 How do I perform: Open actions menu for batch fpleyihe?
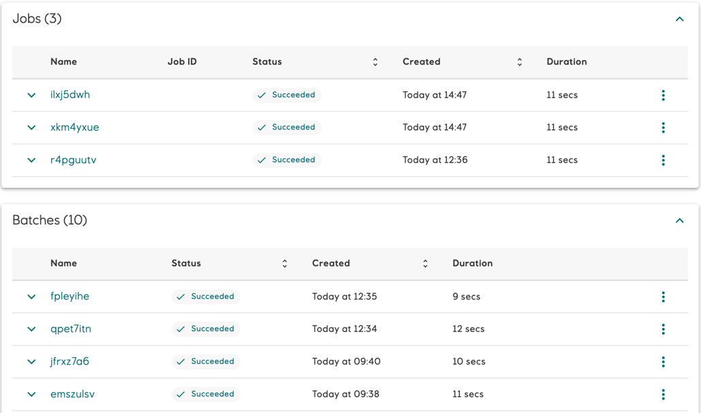663,297
